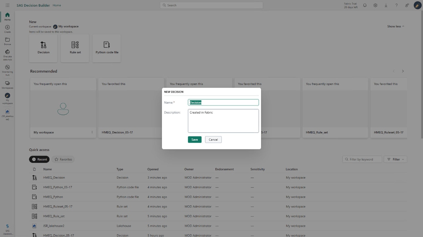Toggle the Recent filter pill
The height and width of the screenshot is (237, 423).
pyautogui.click(x=39, y=159)
